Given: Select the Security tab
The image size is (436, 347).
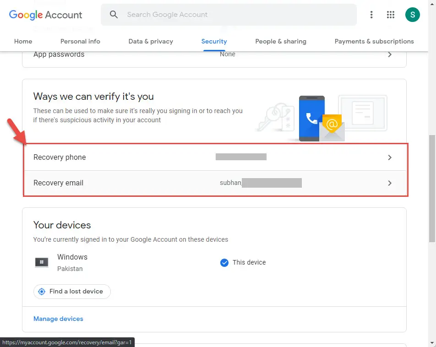Looking at the screenshot, I should click(214, 41).
